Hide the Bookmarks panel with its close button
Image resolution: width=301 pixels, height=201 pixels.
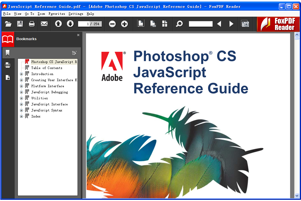[78, 35]
